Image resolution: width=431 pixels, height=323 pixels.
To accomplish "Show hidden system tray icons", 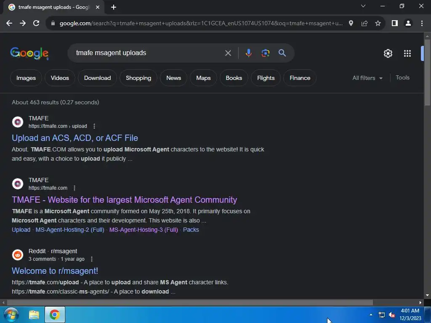I will coord(371,315).
